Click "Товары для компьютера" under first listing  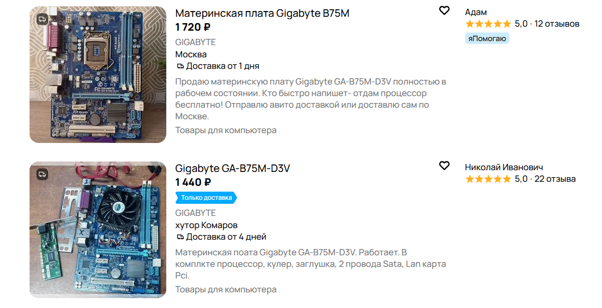tap(225, 130)
